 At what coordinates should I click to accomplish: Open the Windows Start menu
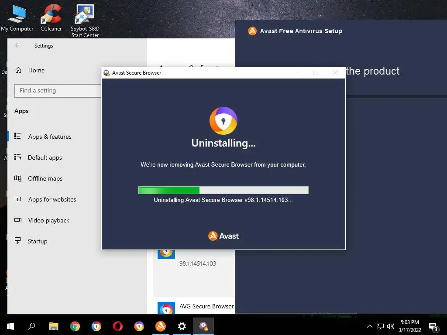(x=10, y=326)
